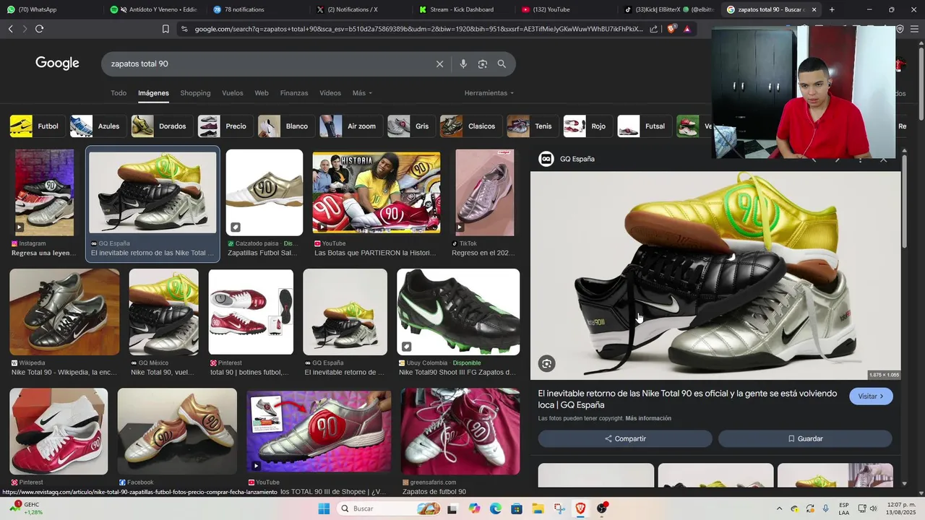Select the Finanzas search category

tap(294, 93)
